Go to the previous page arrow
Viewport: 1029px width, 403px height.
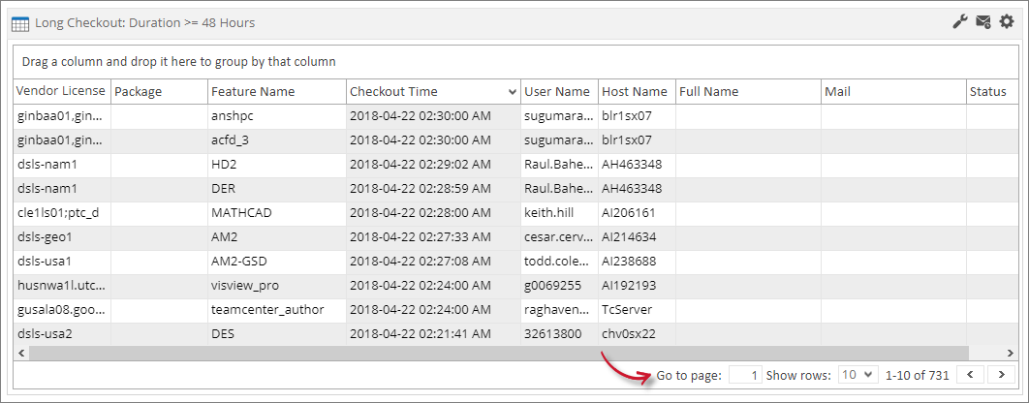pyautogui.click(x=971, y=375)
